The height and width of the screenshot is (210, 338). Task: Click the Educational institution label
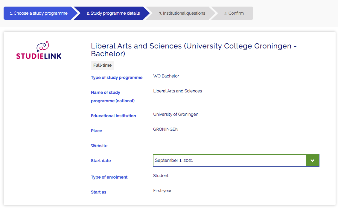pyautogui.click(x=113, y=116)
